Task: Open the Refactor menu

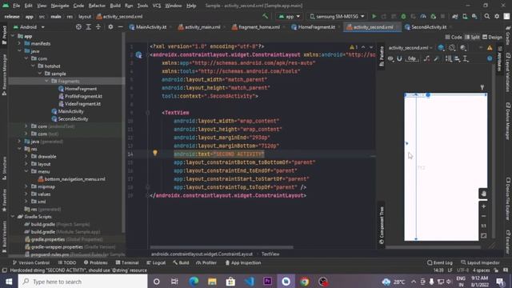Action: coord(97,6)
